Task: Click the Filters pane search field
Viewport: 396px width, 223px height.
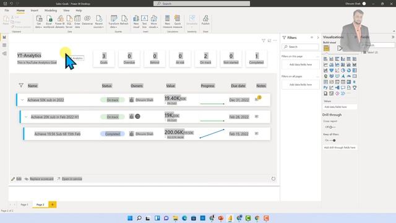Action: (x=300, y=47)
